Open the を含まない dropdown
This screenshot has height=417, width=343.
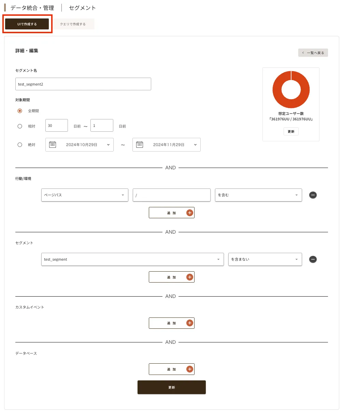pos(265,259)
